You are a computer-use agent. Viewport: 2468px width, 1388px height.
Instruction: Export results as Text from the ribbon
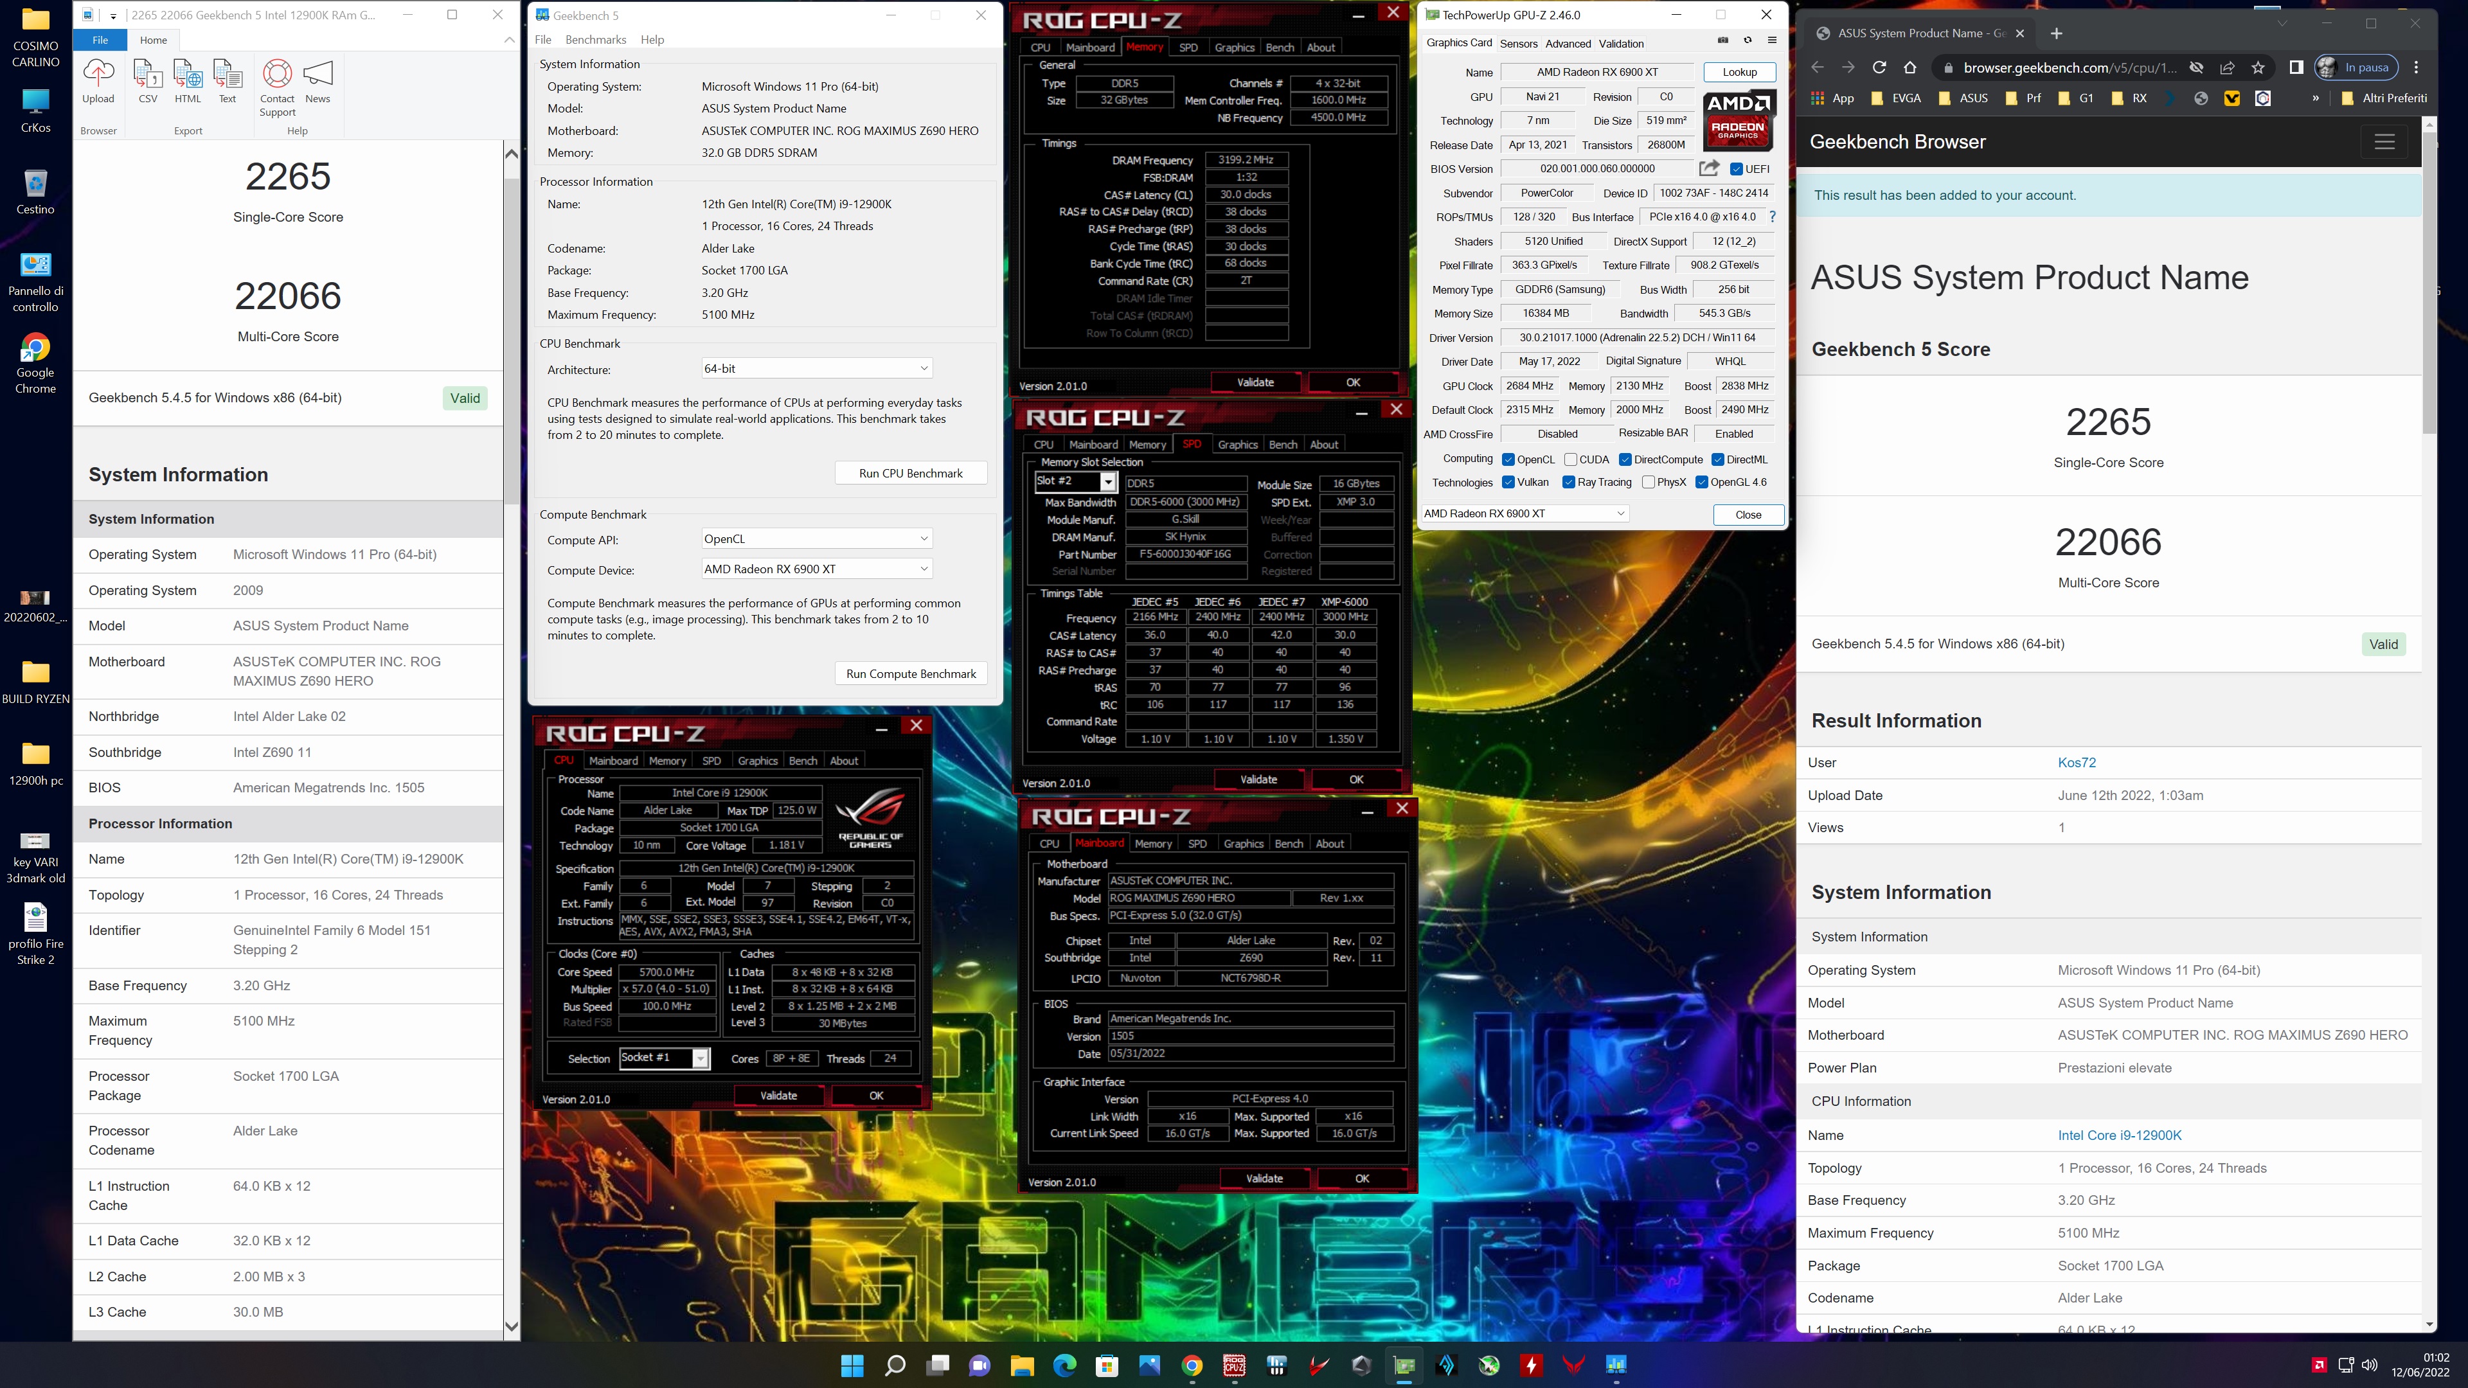pyautogui.click(x=227, y=80)
